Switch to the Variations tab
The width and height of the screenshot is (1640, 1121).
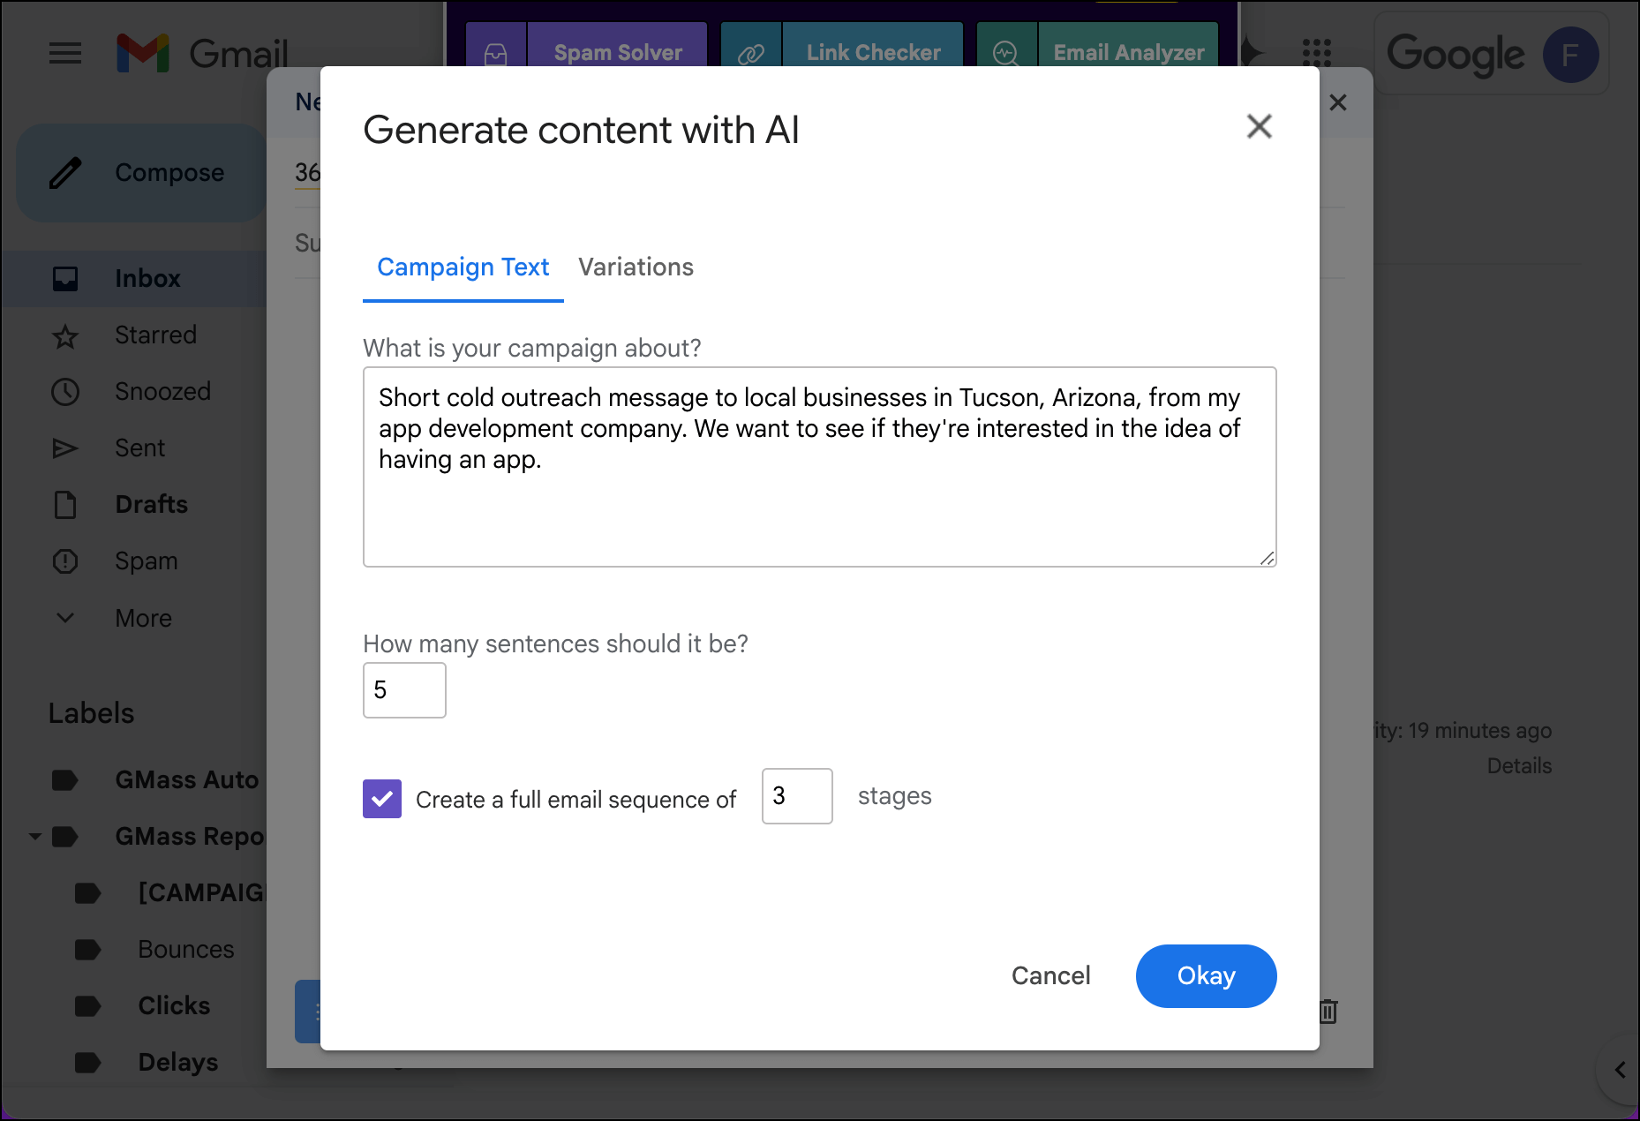point(636,267)
